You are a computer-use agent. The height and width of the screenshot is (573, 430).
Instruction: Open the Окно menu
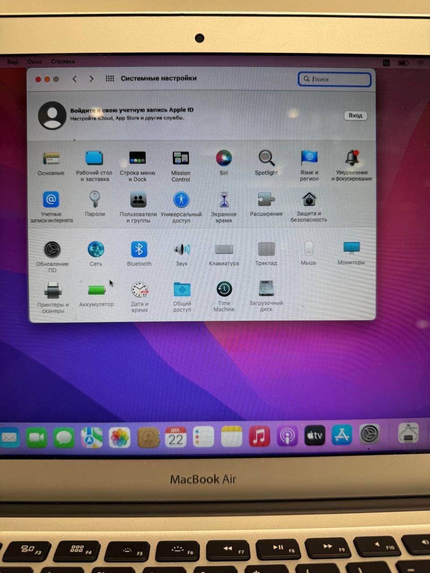34,62
